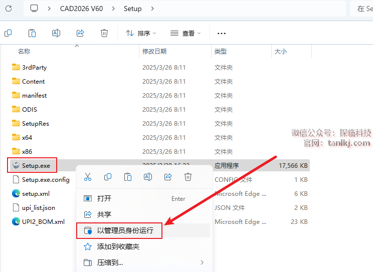The width and height of the screenshot is (373, 272).
Task: Select the SetupRes folder name
Action: coord(36,123)
